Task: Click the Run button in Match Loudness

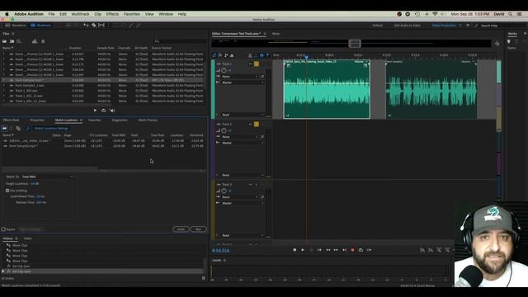Action: click(198, 229)
